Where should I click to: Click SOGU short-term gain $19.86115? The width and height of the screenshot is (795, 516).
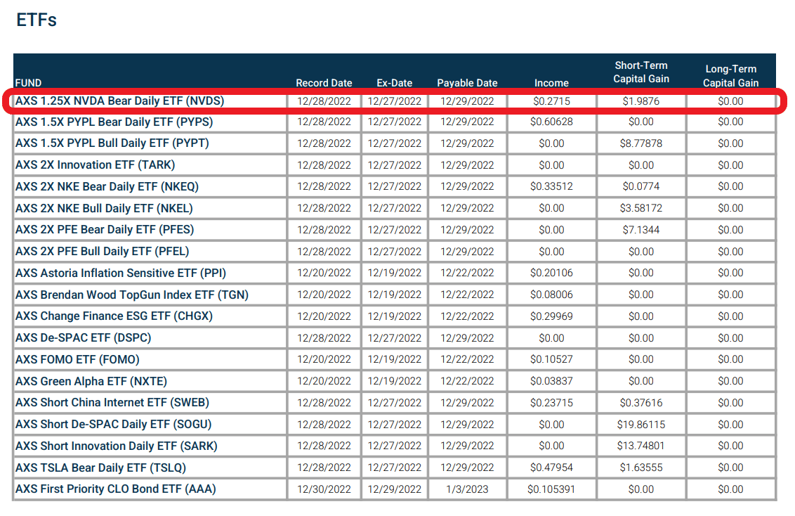coord(641,424)
